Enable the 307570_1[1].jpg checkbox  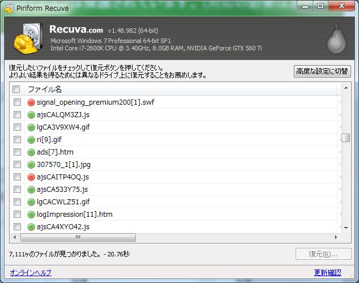tap(17, 164)
